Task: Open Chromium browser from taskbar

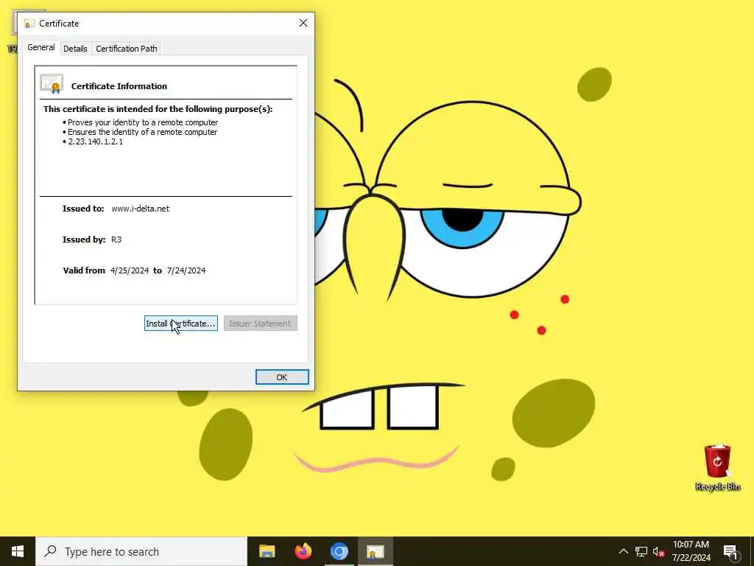Action: (339, 551)
